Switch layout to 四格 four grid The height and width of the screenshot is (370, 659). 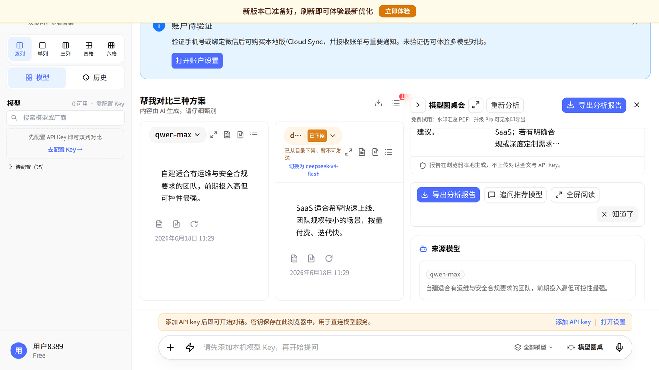[88, 49]
